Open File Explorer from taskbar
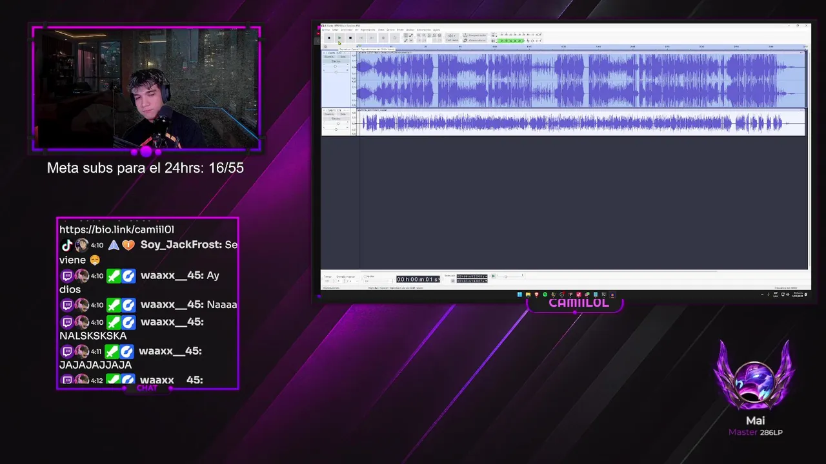Screen dimensions: 826x464 pos(528,295)
